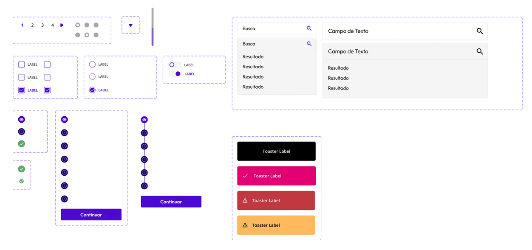Screen dimensions: 532x250
Task: Uncheck the checked checkbox right of purple LABEL
Action: coord(47,90)
